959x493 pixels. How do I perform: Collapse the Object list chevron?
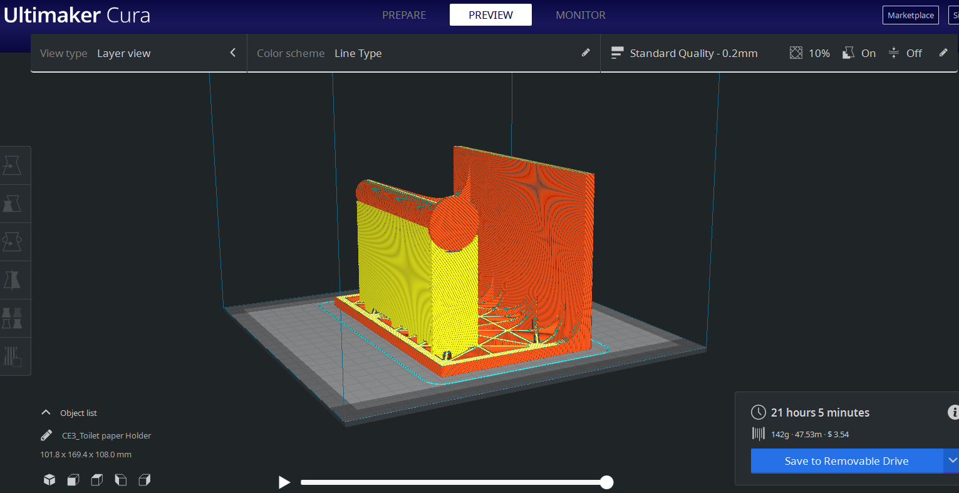pos(46,412)
